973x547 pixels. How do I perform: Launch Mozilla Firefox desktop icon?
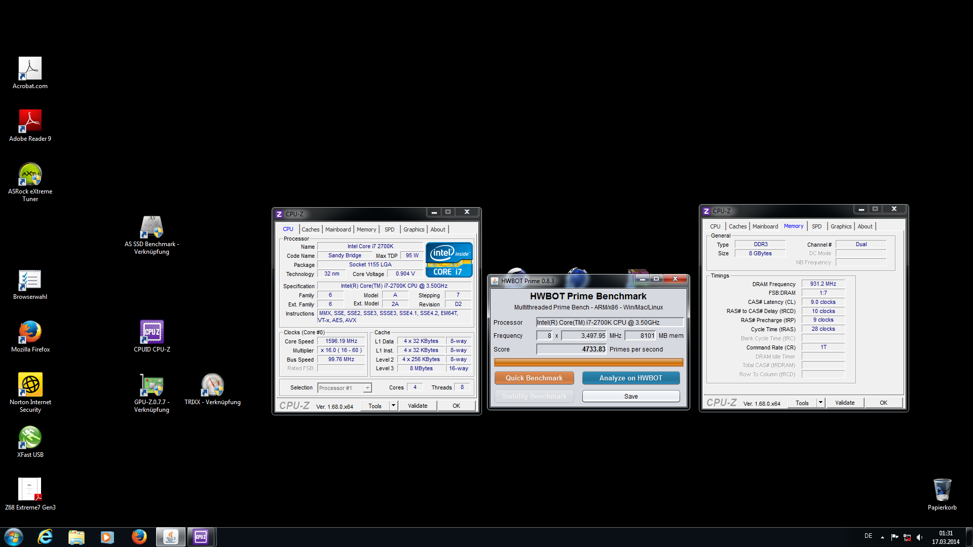30,336
